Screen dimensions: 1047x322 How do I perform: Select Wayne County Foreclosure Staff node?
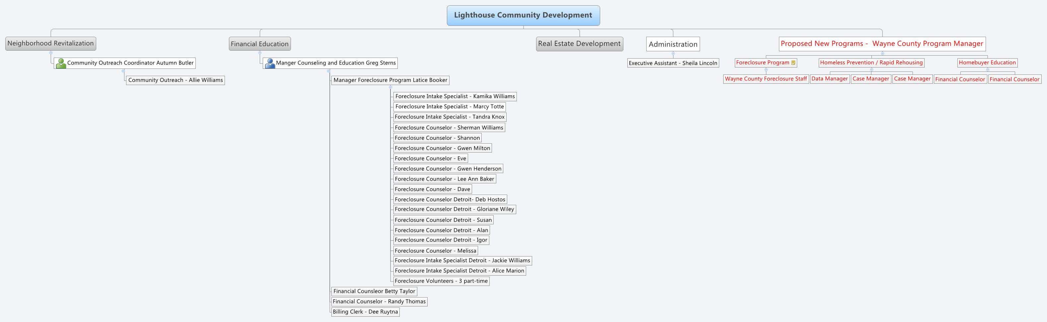(766, 79)
